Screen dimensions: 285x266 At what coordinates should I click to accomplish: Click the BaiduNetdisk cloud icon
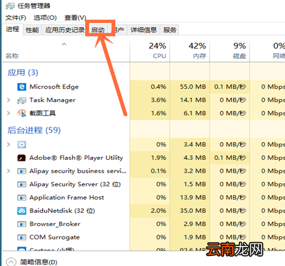pyautogui.click(x=22, y=211)
